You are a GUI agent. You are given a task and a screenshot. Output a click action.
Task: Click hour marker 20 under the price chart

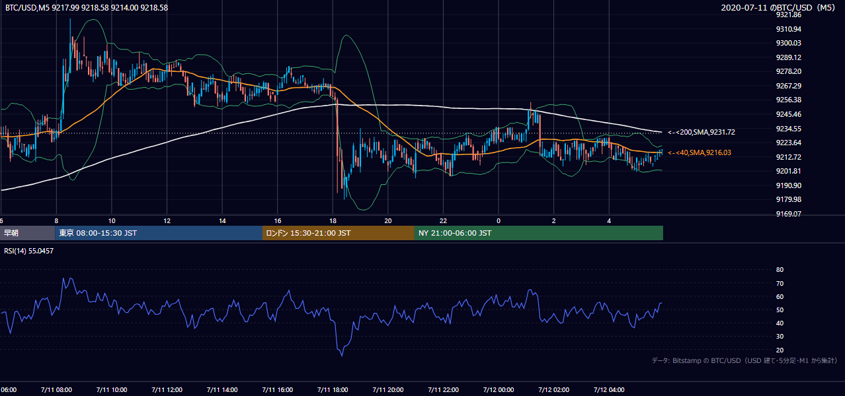pyautogui.click(x=388, y=220)
